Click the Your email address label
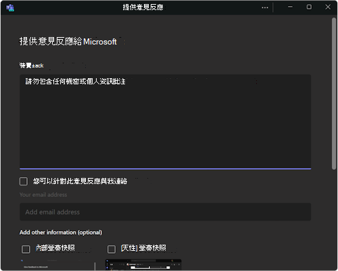The height and width of the screenshot is (271, 338). [43, 195]
